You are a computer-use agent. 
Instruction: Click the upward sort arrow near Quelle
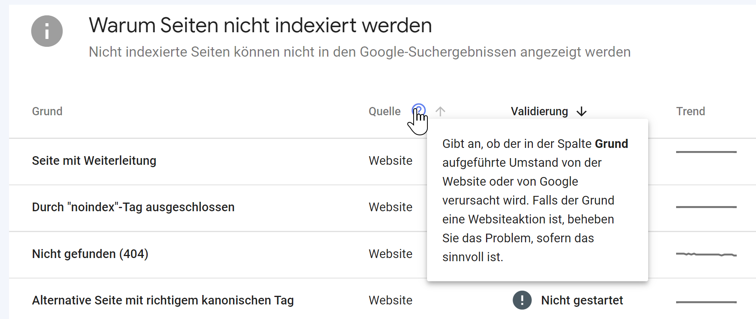point(441,111)
